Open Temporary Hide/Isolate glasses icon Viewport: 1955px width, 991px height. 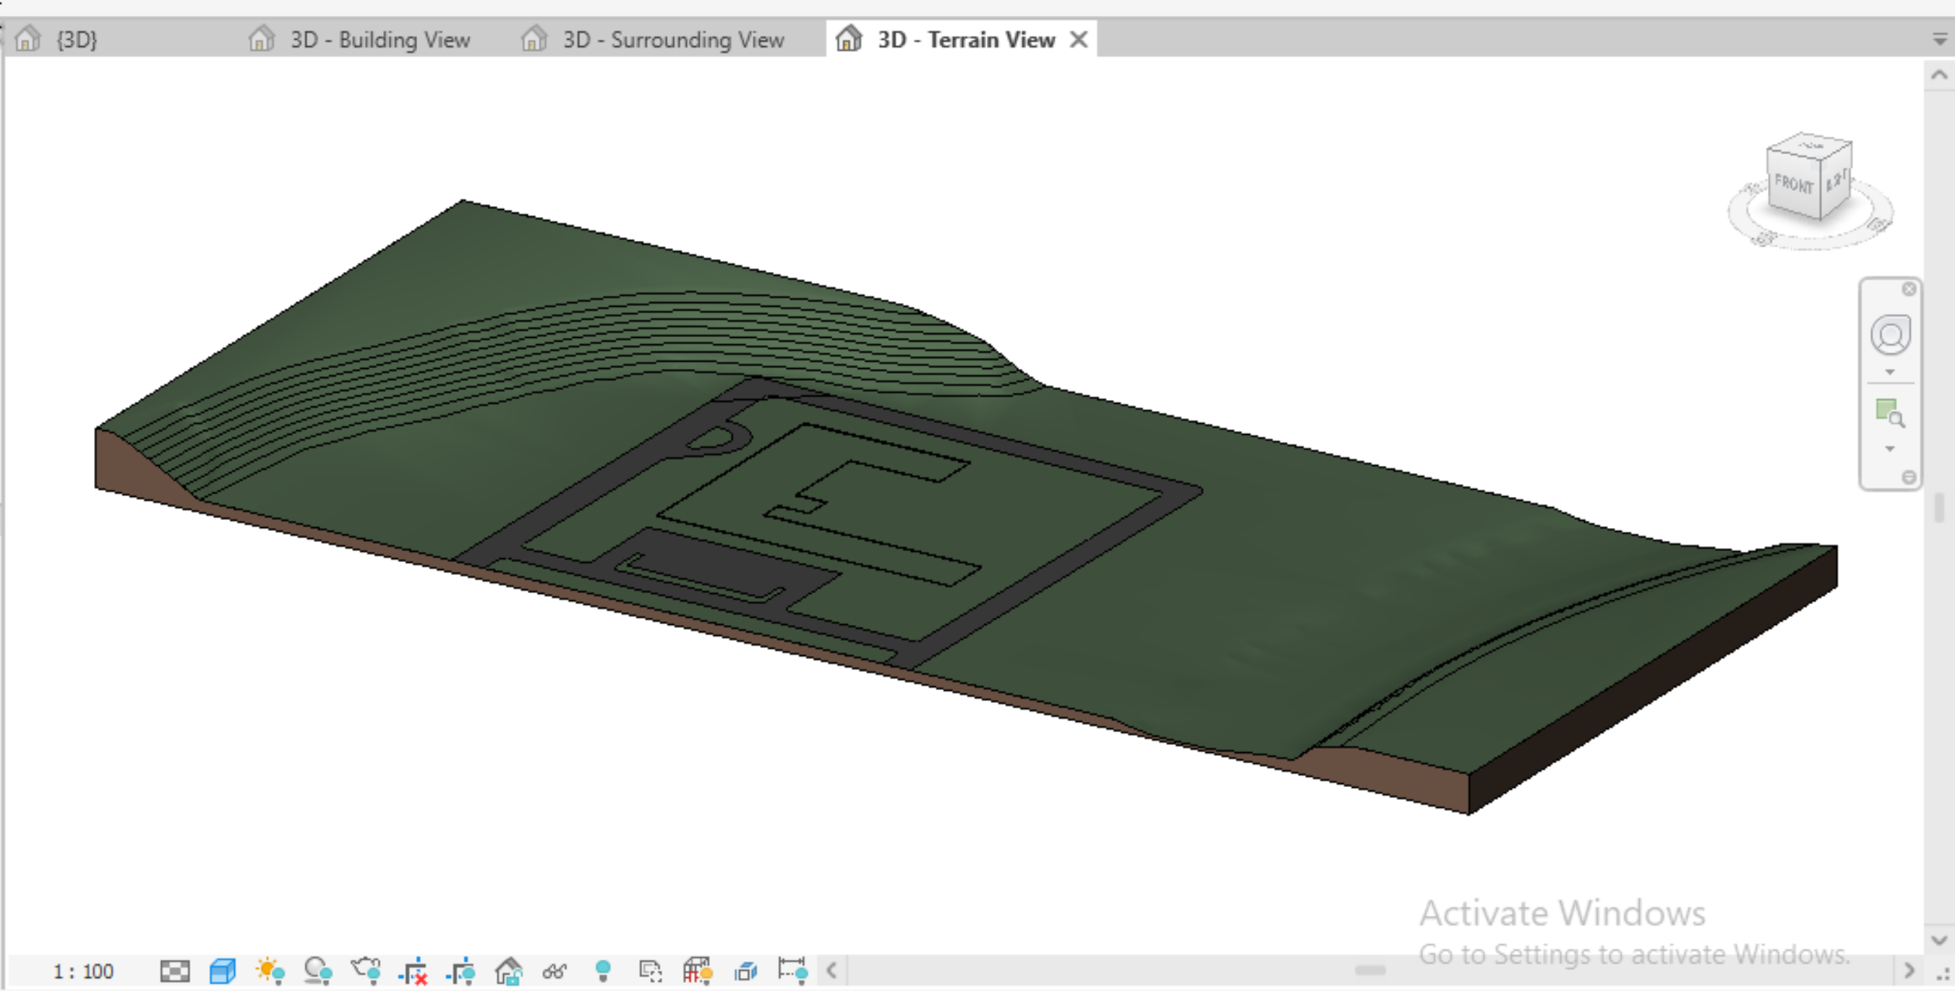(555, 971)
